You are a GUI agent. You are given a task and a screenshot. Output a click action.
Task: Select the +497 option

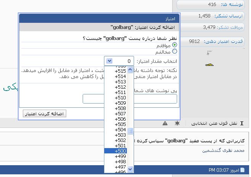[115, 167]
